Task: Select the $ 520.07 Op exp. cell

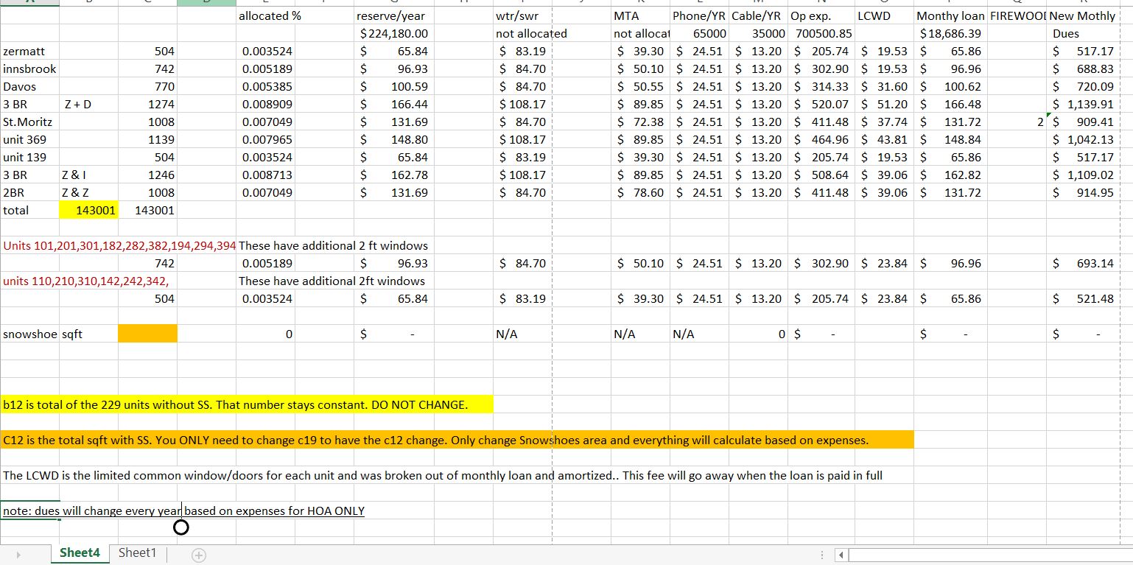Action: [821, 105]
